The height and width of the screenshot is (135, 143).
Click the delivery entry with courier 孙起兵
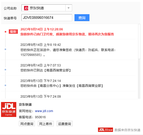68,50
